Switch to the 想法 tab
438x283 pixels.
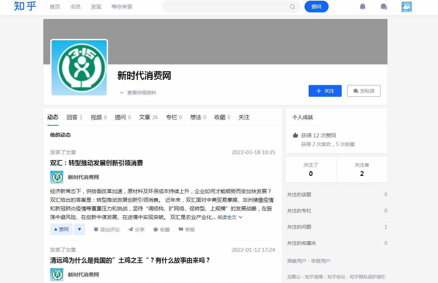click(x=198, y=117)
